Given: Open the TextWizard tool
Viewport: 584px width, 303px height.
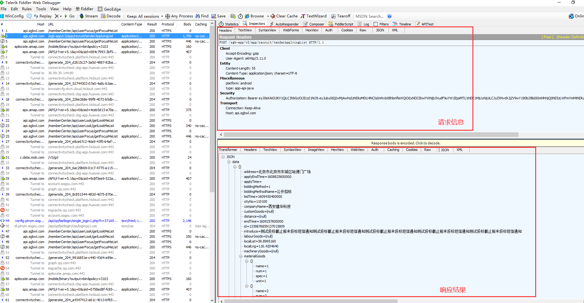Looking at the screenshot, I should point(313,16).
